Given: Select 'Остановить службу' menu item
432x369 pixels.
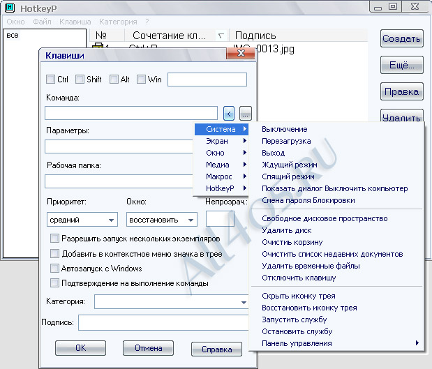Looking at the screenshot, I should (336, 331).
